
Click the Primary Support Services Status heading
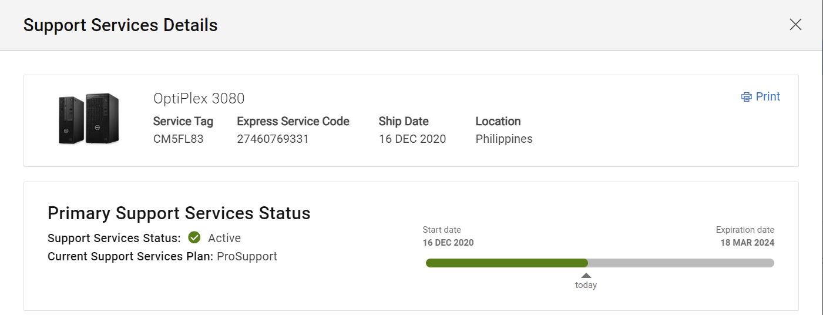pyautogui.click(x=179, y=213)
